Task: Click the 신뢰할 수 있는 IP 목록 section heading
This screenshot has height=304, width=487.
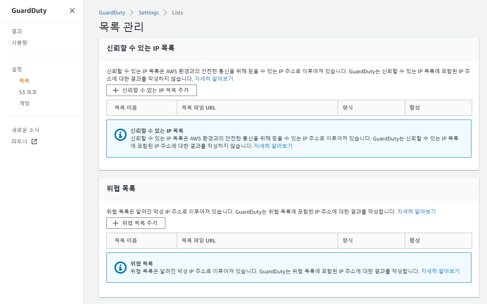Action: point(141,49)
